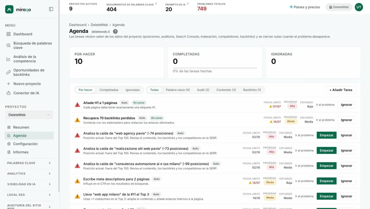Viewport: 370px width, 209px height.
Task: Switch to the Ignoradas tab
Action: pos(133,90)
